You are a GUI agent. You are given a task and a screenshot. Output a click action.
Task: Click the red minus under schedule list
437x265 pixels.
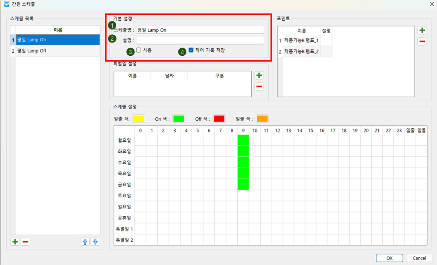25,242
